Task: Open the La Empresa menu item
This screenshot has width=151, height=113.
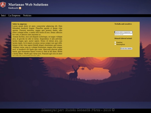Action: click(14, 15)
